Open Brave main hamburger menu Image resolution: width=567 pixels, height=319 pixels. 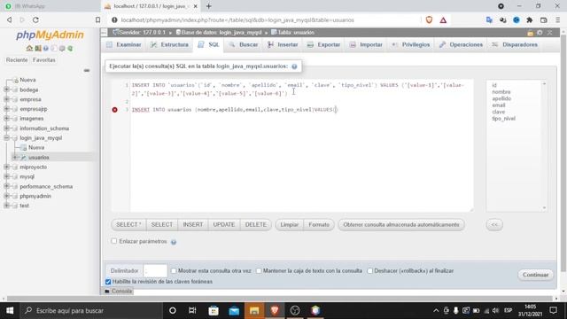[557, 19]
